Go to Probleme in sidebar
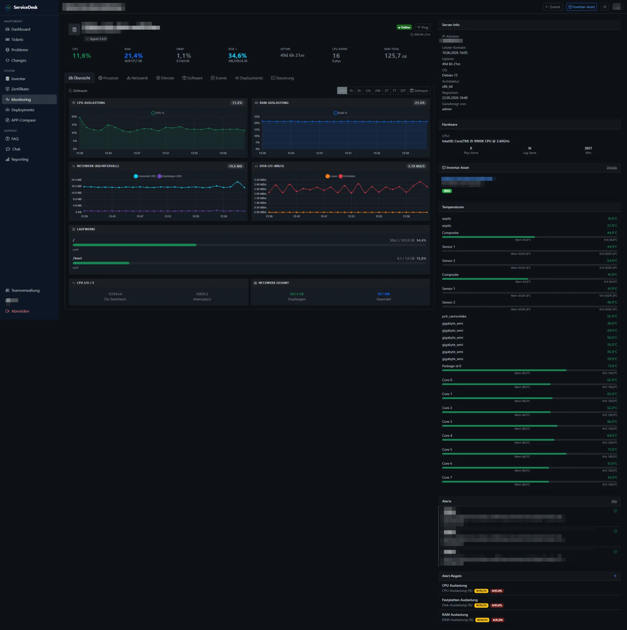 point(29,50)
